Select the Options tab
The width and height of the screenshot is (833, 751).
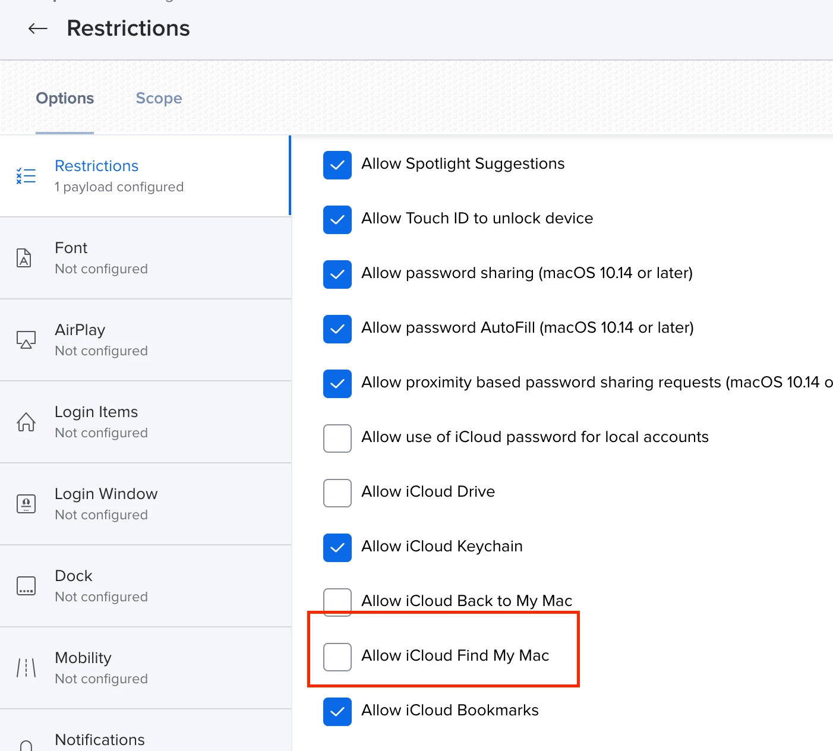coord(65,98)
